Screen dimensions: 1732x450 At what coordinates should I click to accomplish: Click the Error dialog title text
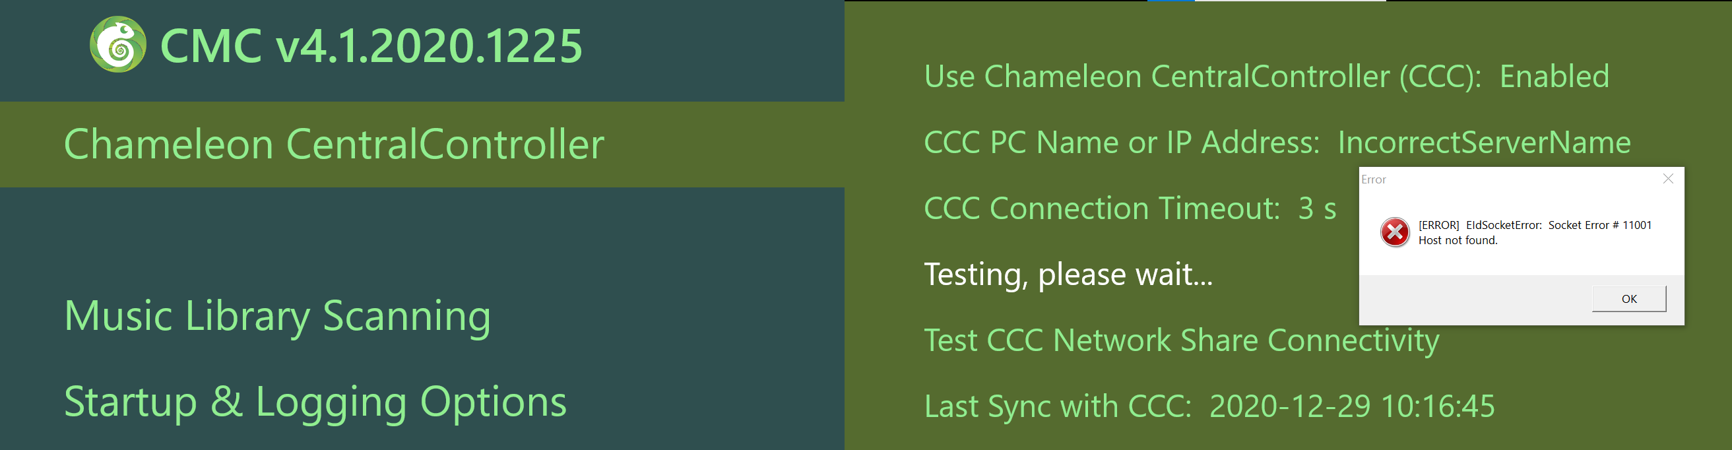[1374, 179]
